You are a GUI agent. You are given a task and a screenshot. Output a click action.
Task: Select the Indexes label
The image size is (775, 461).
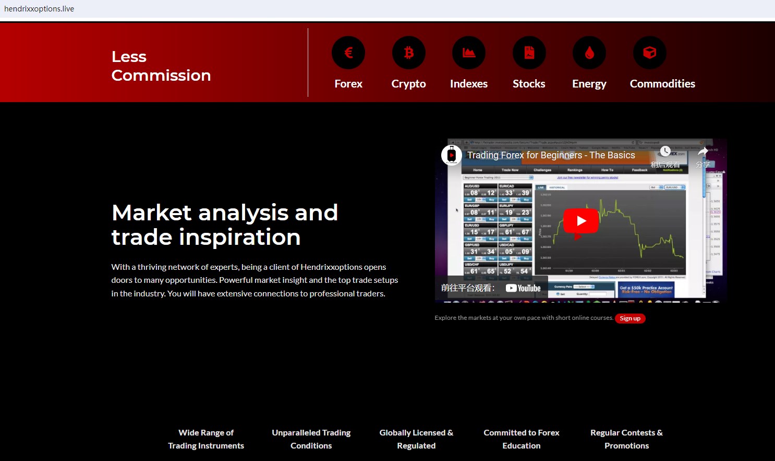[x=469, y=84]
